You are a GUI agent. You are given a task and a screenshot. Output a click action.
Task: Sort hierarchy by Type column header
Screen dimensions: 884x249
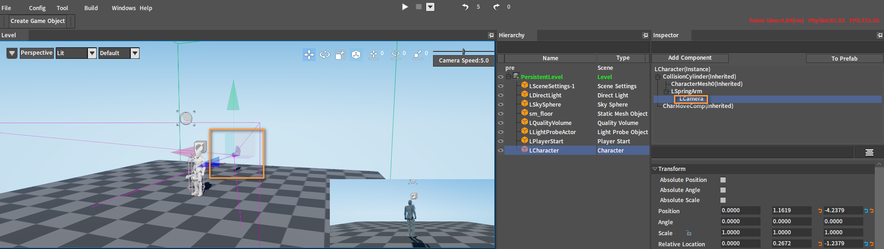[623, 58]
